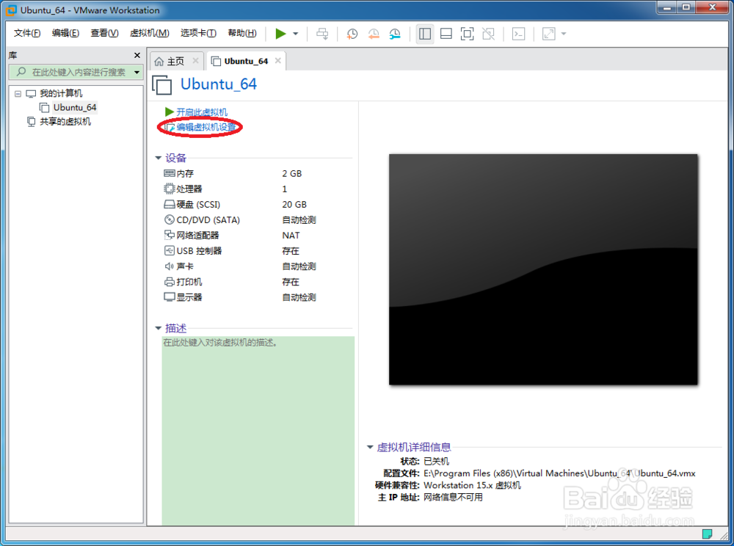Select Ubuntu_64 in the library tree
This screenshot has width=734, height=546.
pyautogui.click(x=75, y=108)
